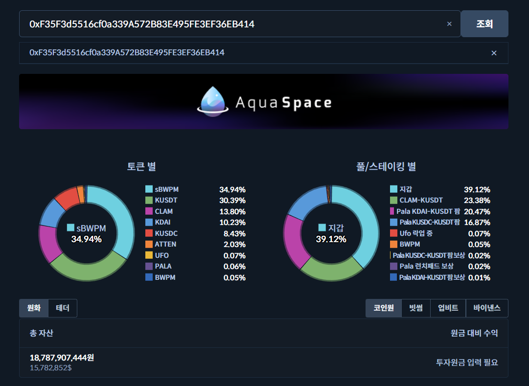Click the 풀/스테이킹 별 chart title
Viewport: 529px width, 386px height.
pyautogui.click(x=386, y=166)
